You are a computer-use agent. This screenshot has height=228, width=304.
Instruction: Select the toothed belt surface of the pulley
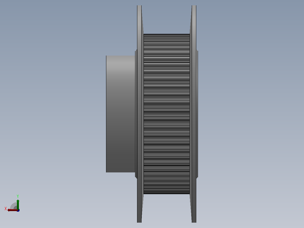click(167, 114)
